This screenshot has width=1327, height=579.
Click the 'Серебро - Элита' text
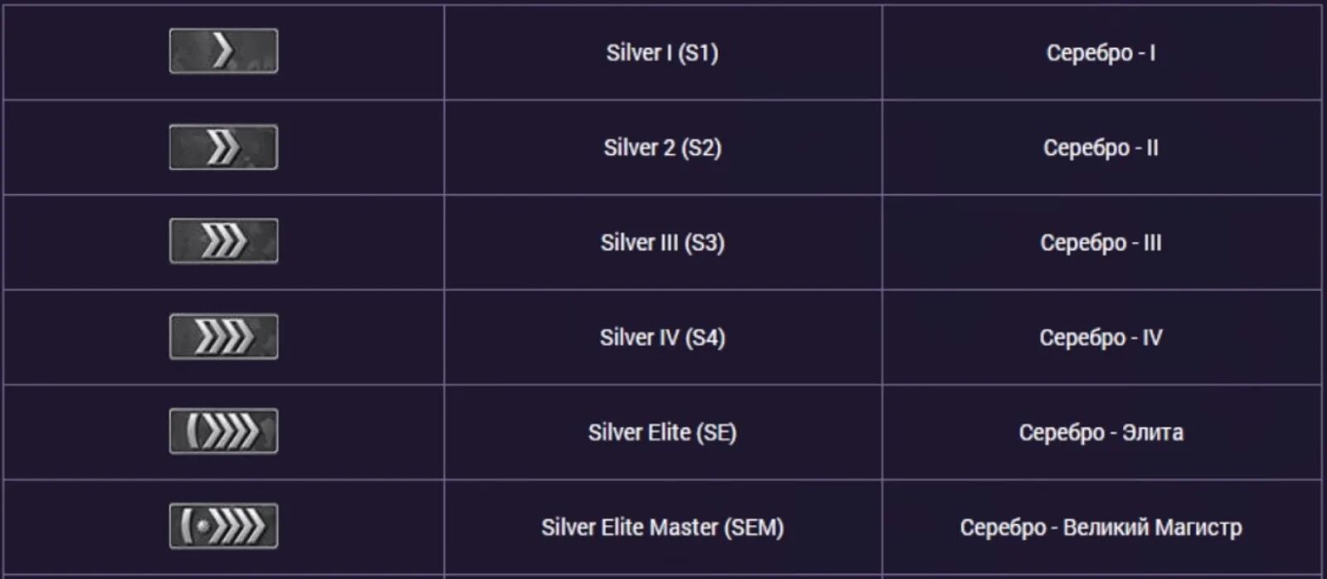pyautogui.click(x=1101, y=432)
